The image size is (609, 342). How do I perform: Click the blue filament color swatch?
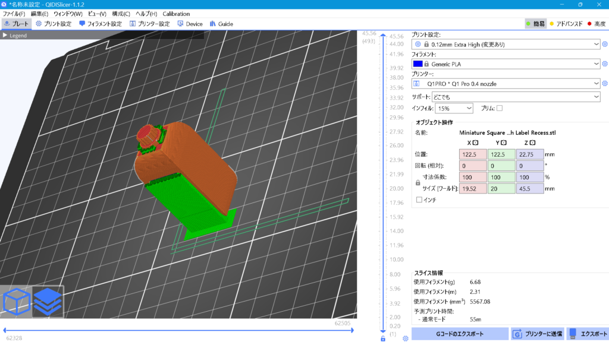(417, 64)
